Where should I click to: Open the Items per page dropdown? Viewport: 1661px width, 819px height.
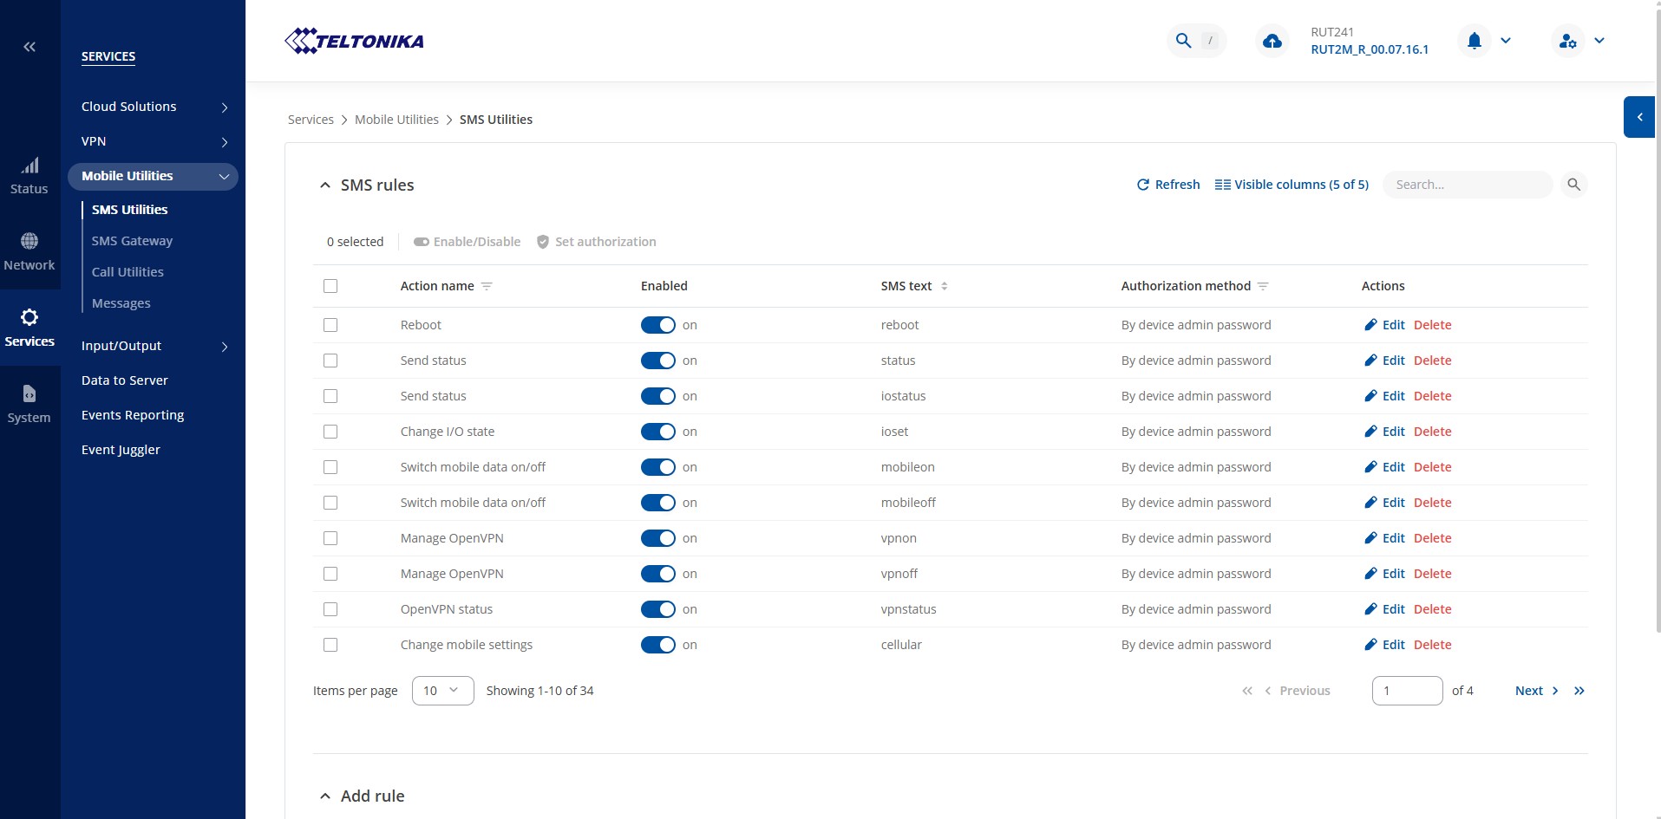[x=442, y=691]
